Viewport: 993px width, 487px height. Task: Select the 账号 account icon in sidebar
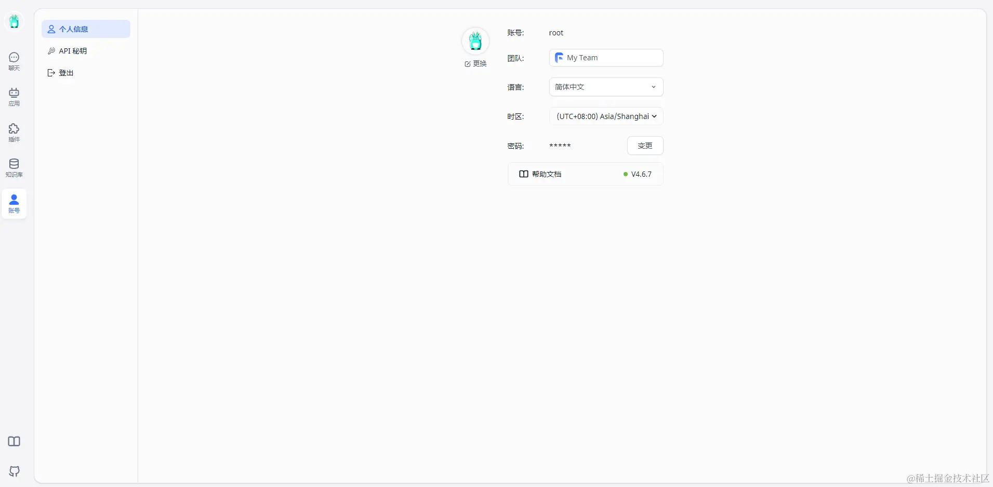(14, 203)
